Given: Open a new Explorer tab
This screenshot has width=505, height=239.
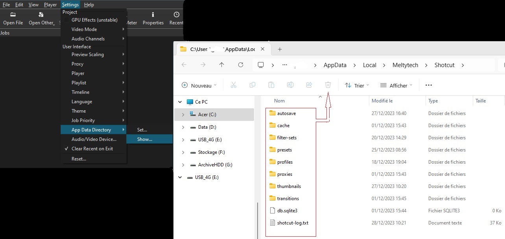Looking at the screenshot, I should [280, 49].
